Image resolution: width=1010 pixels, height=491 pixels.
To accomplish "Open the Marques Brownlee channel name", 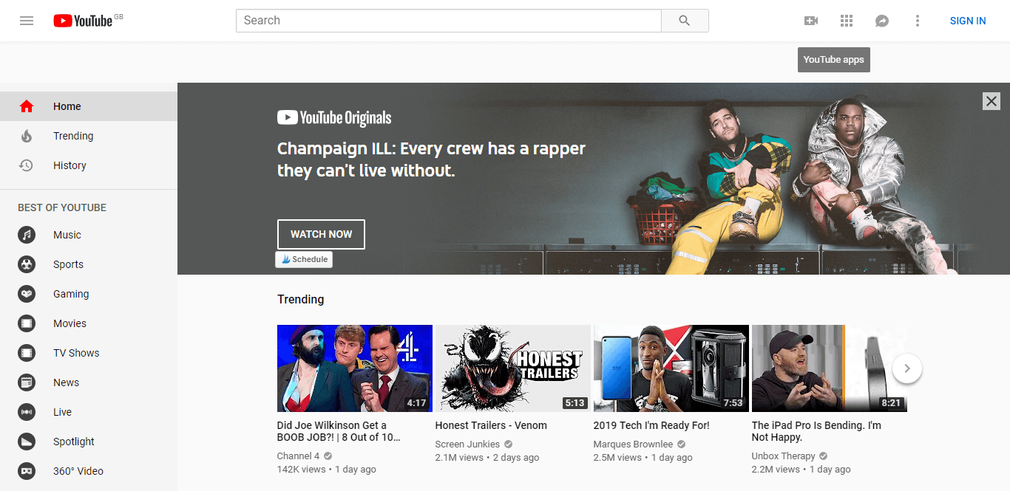I will [x=634, y=444].
